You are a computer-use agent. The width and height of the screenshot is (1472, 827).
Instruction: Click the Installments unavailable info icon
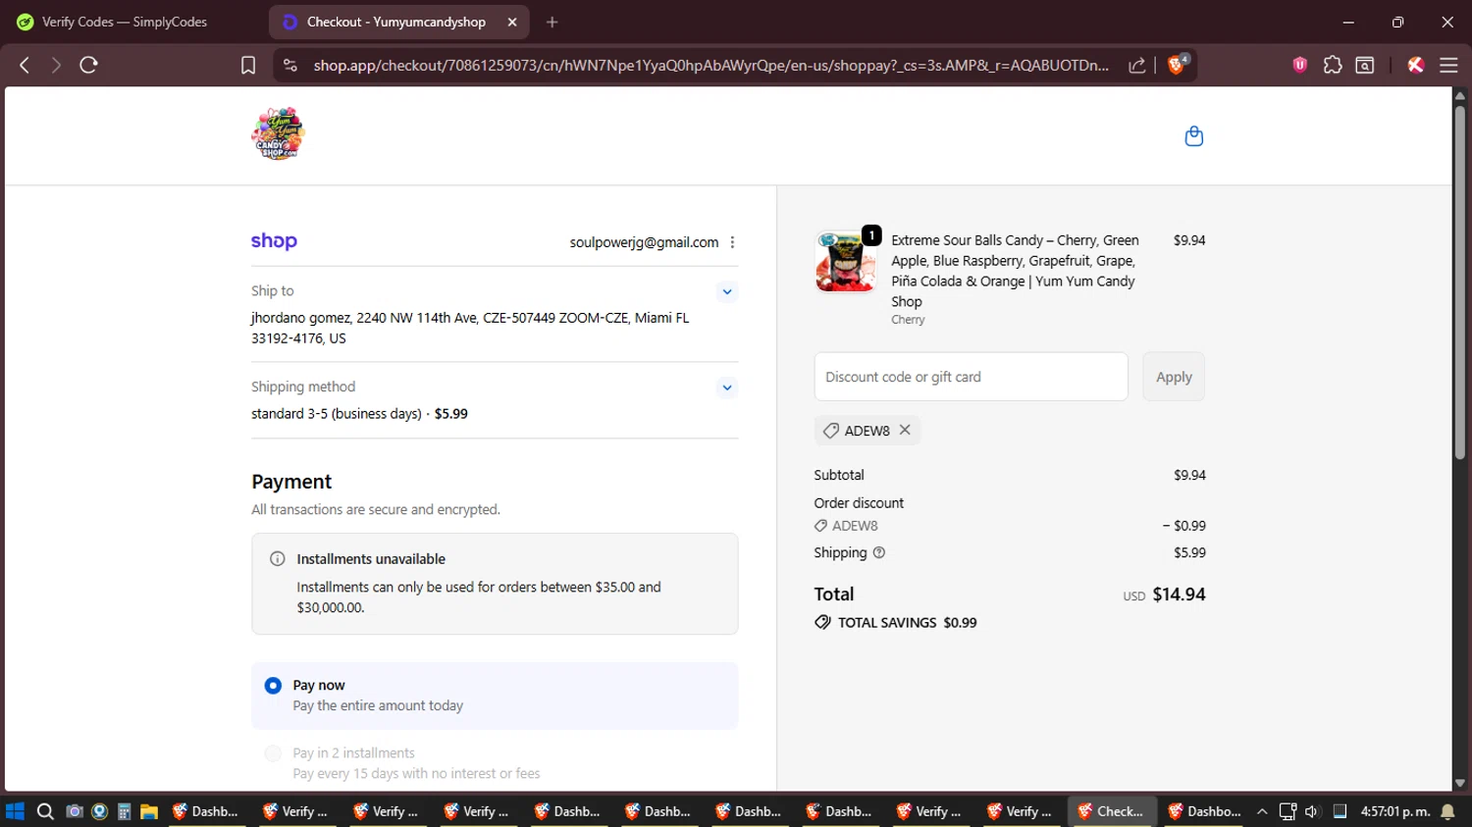(278, 559)
